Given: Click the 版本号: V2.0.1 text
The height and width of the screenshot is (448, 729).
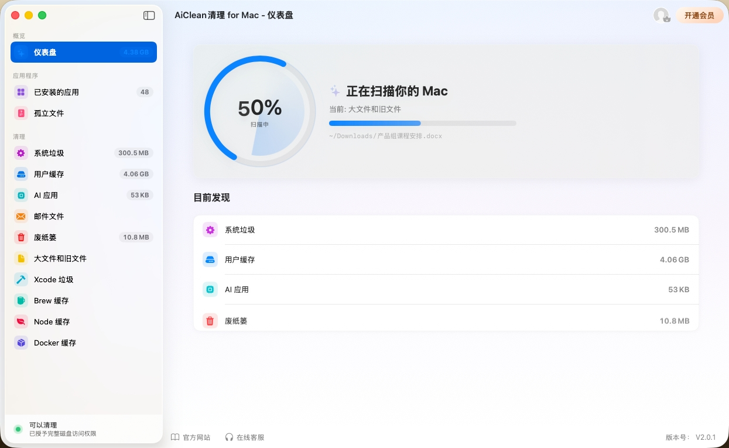Looking at the screenshot, I should (x=690, y=437).
